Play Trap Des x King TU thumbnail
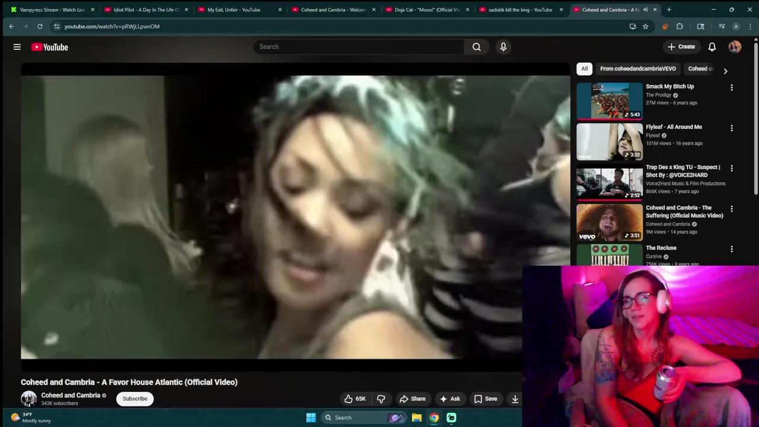Image resolution: width=759 pixels, height=427 pixels. click(610, 181)
